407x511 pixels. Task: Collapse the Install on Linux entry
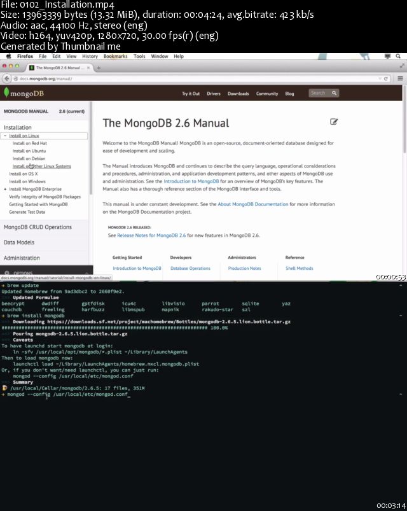[5, 136]
